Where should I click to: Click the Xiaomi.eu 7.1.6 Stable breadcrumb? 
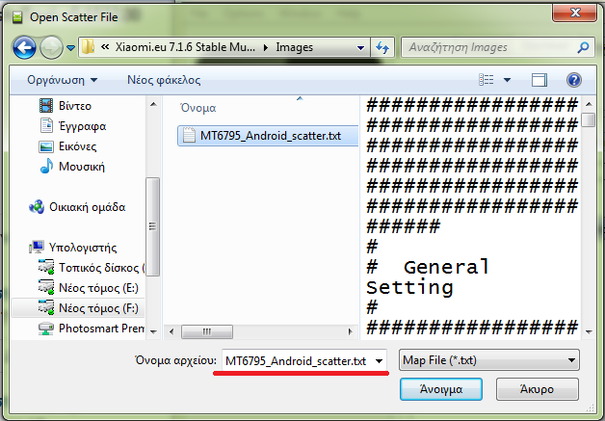[x=185, y=47]
